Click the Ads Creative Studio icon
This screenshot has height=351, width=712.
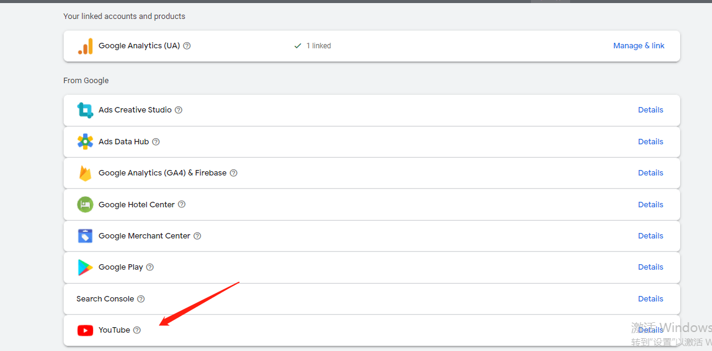[85, 110]
